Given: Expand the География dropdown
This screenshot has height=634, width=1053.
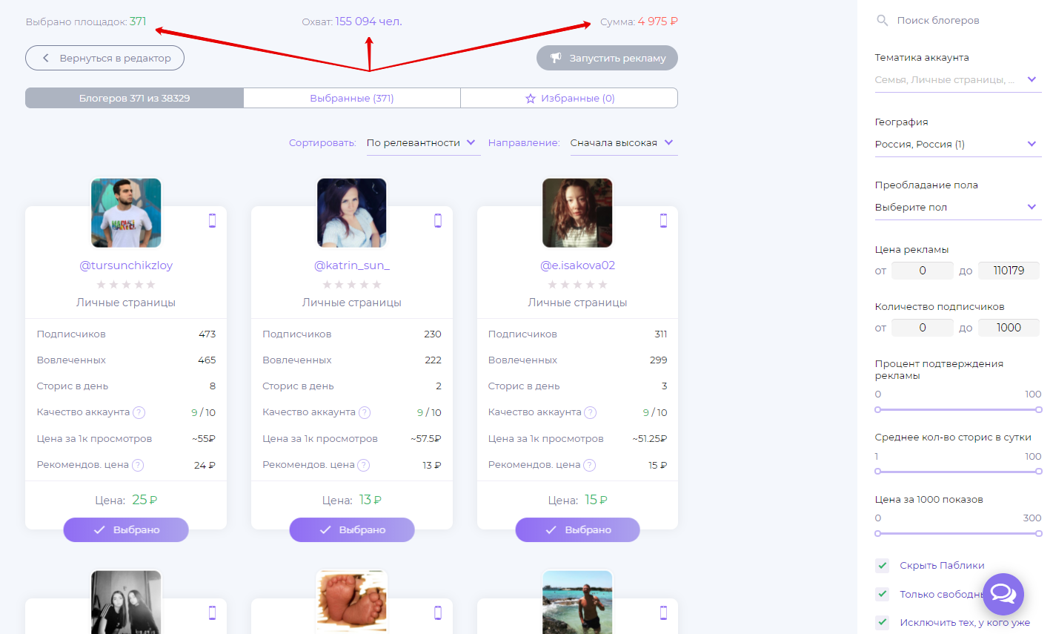Looking at the screenshot, I should coord(957,145).
